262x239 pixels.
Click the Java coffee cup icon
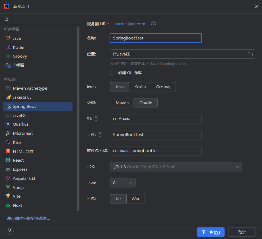click(8, 38)
